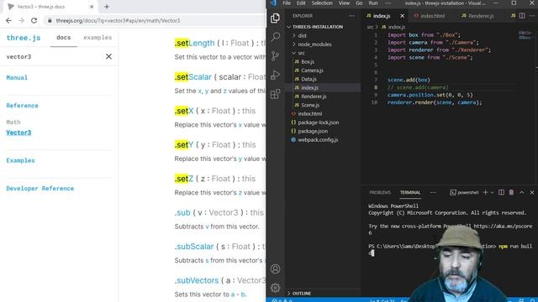Open webpack.config.js in the explorer
Image resolution: width=538 pixels, height=302 pixels.
click(x=318, y=140)
